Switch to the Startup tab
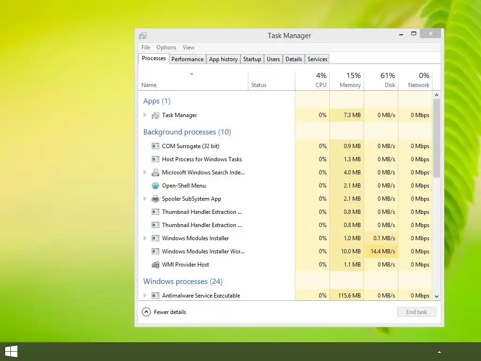The width and height of the screenshot is (481, 361). (x=252, y=59)
